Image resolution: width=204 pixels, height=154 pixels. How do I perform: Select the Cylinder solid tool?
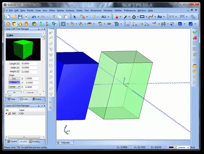(26, 24)
